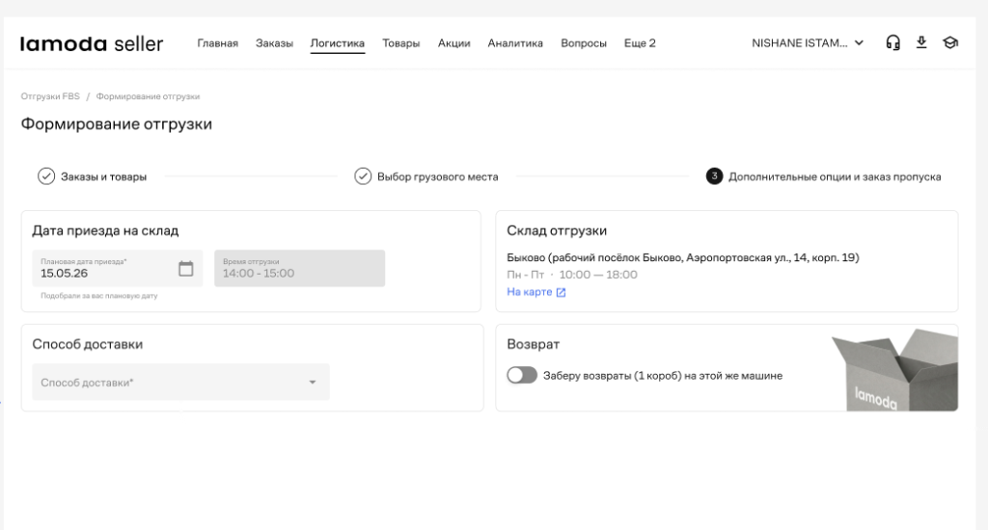Click the warehouse address text Быково
988x530 pixels.
[682, 257]
